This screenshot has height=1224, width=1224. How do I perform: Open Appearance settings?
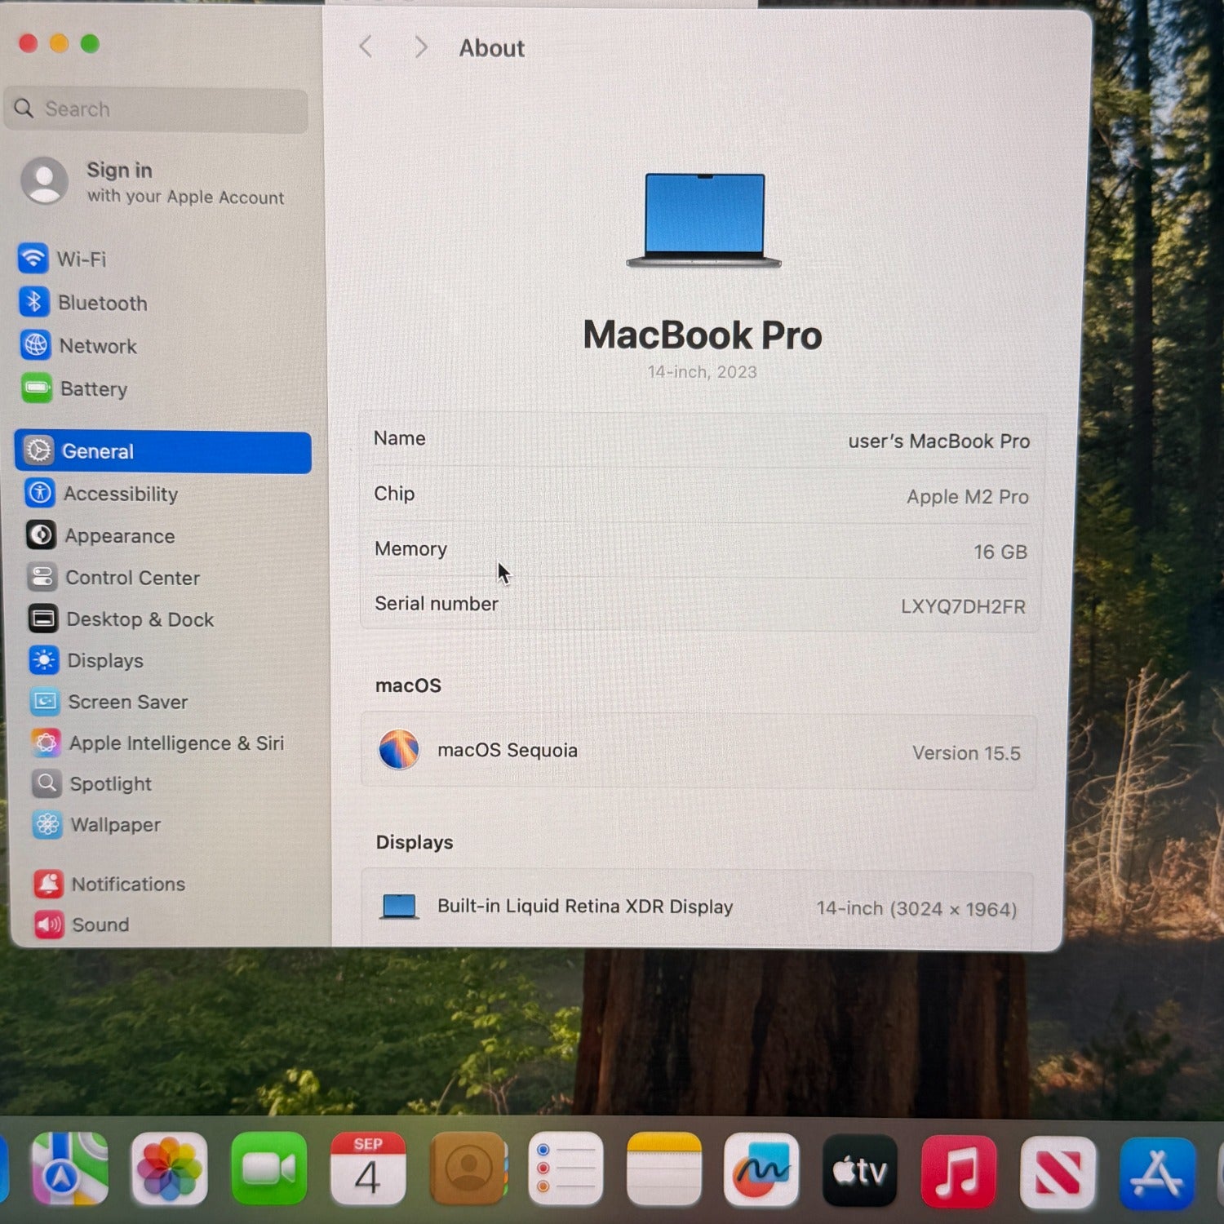[119, 536]
